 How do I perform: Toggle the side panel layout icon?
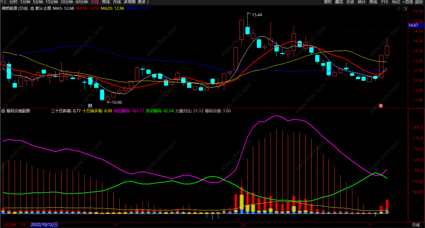405,9
